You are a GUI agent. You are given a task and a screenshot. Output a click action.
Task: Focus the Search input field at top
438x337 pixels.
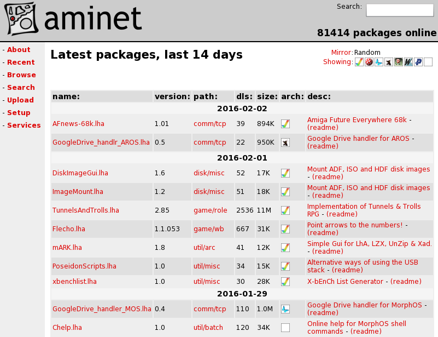[400, 10]
